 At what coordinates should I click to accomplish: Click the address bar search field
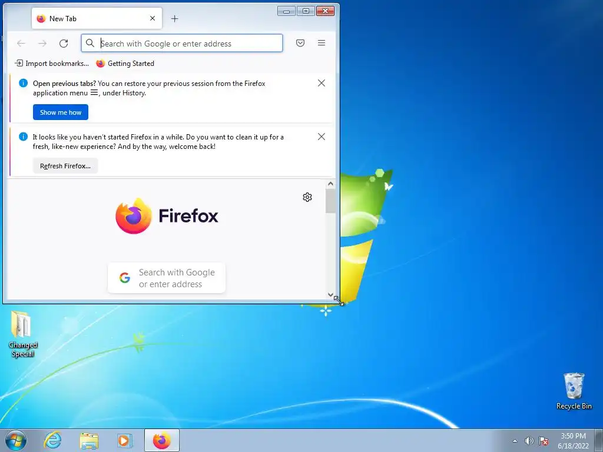click(182, 43)
